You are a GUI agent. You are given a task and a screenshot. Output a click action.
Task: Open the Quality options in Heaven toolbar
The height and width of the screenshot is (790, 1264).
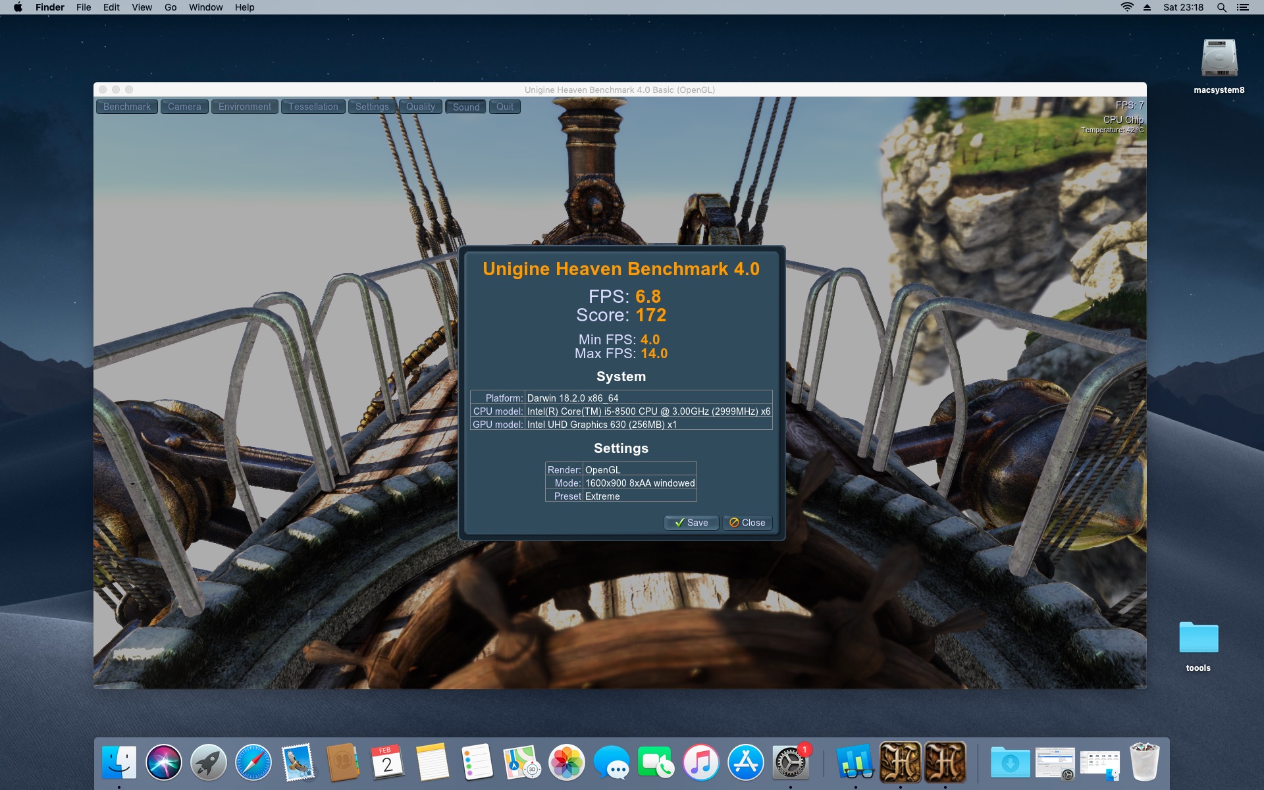click(421, 107)
